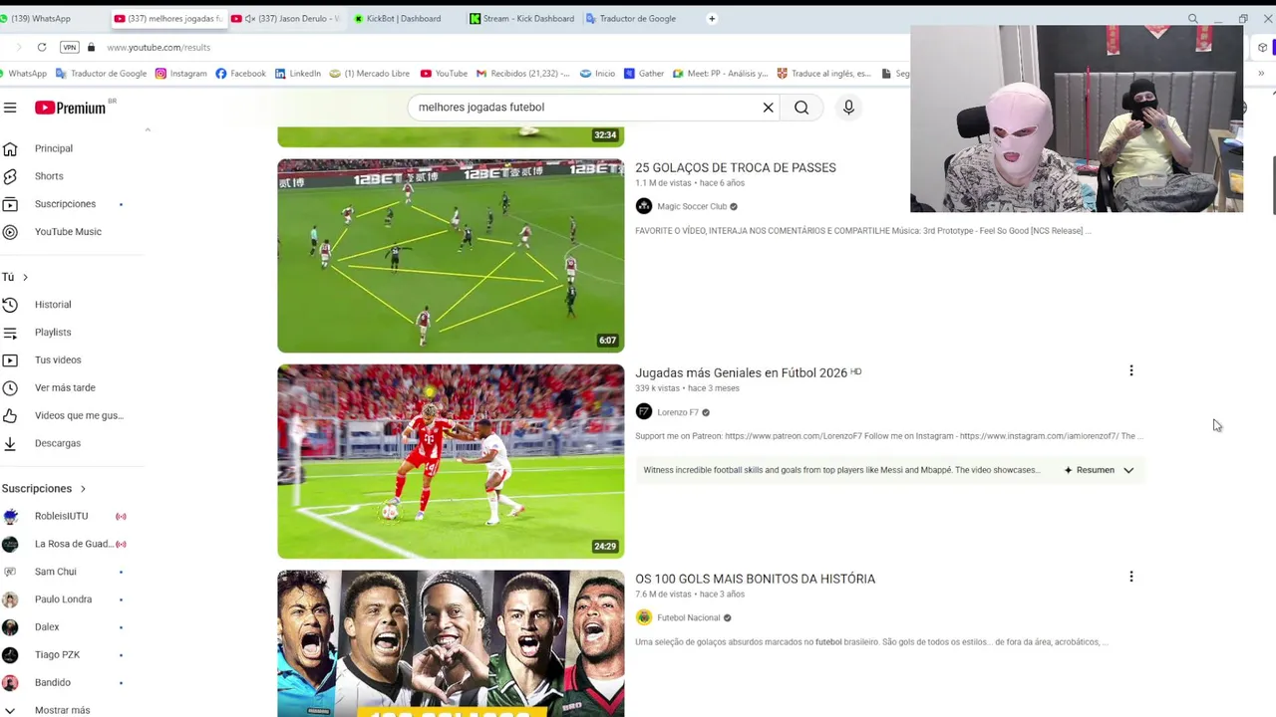The width and height of the screenshot is (1276, 717).
Task: Toggle the VPN badge in address bar
Action: coord(69,47)
